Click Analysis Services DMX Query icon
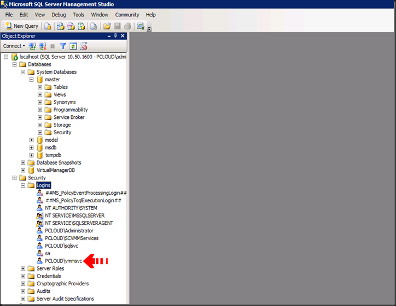This screenshot has width=396, height=306. tap(71, 26)
